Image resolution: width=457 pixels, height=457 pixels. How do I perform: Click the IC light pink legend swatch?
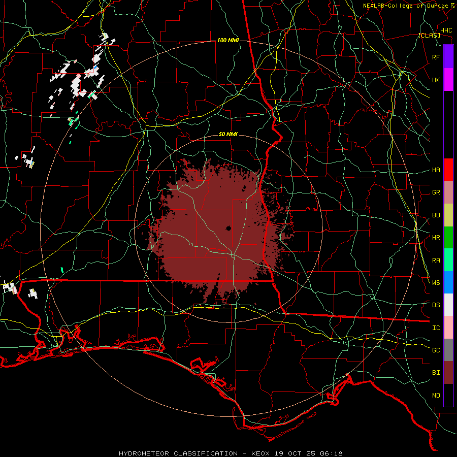click(448, 328)
